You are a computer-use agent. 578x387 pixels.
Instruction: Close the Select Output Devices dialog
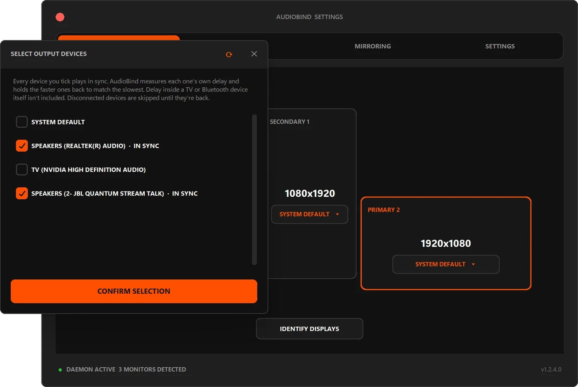click(254, 54)
